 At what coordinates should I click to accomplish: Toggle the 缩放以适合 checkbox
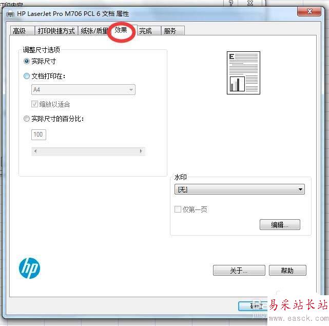(34, 104)
